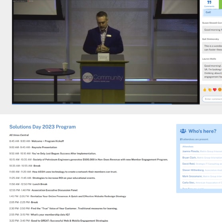222x222 pixels.
Task: Select attendee Joanna Pineda in the list
Action: (202, 151)
